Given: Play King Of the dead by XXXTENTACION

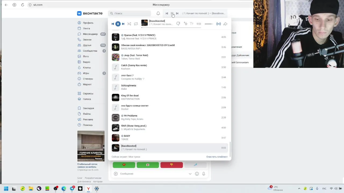Looking at the screenshot, I should (169, 97).
